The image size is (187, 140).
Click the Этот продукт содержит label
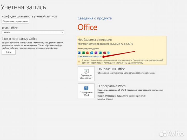click(89, 49)
